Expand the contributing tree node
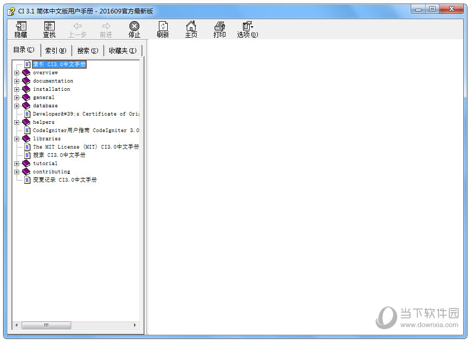Image resolution: width=471 pixels, height=340 pixels. point(17,172)
